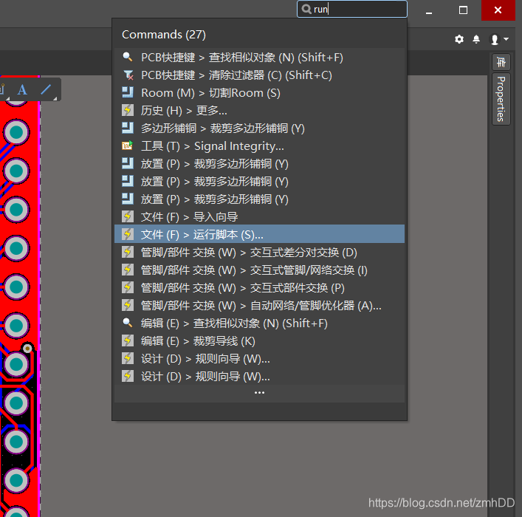Choose 自动网络/管脚优化器 (A)... entry
Viewport: 522px width, 517px height.
[259, 306]
